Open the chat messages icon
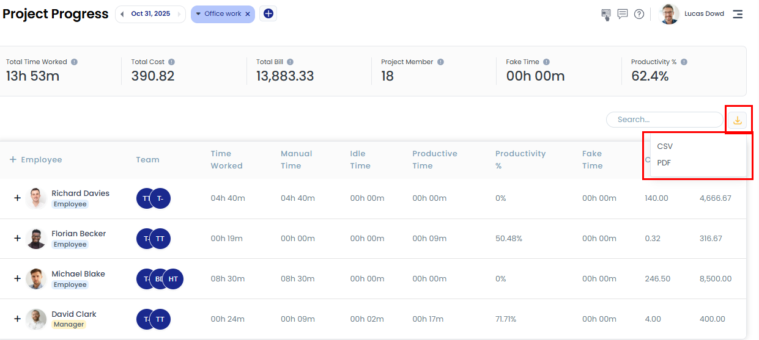 [623, 14]
